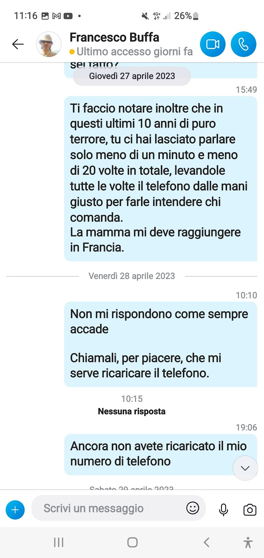Tap the plus button to add attachments
The image size is (264, 558).
(x=15, y=510)
